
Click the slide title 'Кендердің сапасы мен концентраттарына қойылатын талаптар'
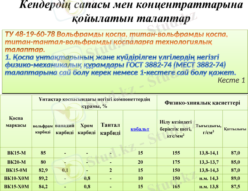(x=131, y=11)
